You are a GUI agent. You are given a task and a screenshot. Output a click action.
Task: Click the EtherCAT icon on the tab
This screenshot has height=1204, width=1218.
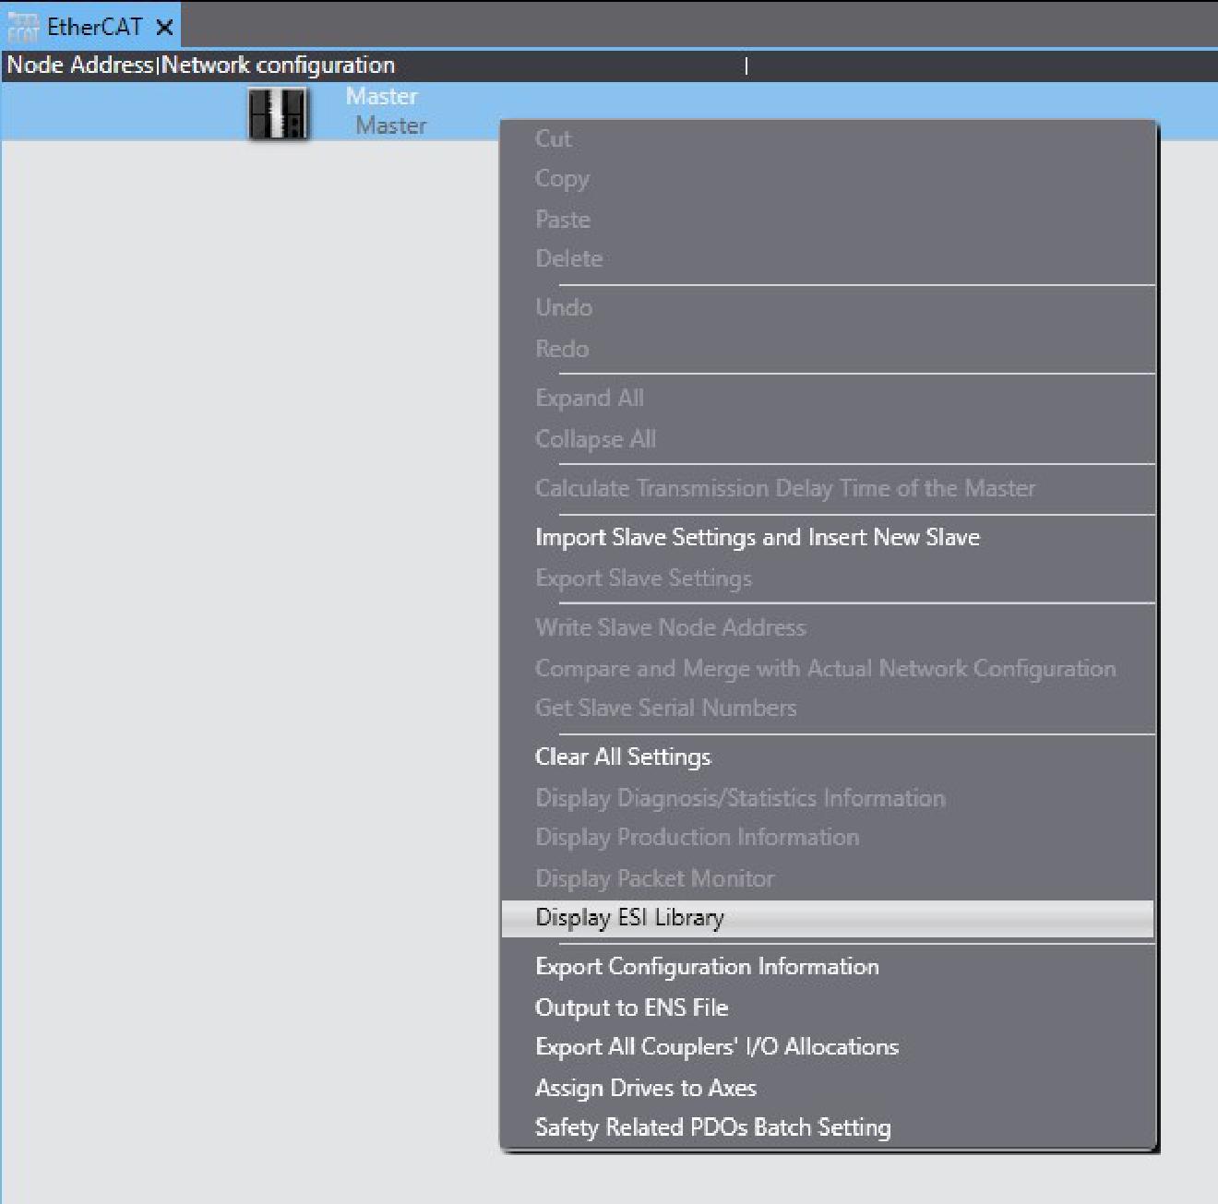tap(23, 27)
